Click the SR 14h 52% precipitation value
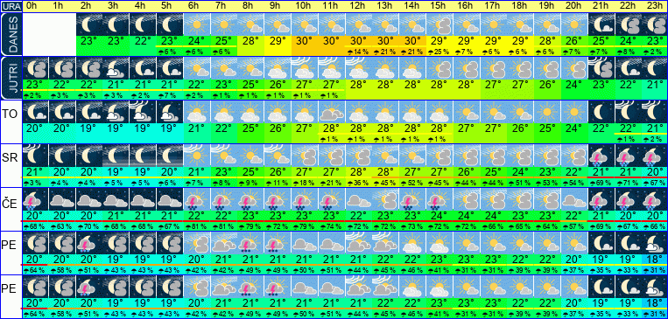Screen dimensions: 668x319 pos(412,183)
